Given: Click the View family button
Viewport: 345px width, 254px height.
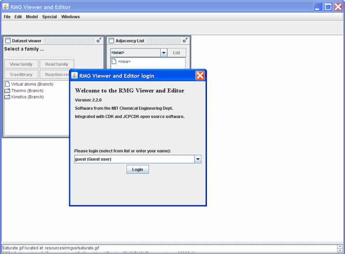Looking at the screenshot, I should (x=21, y=64).
